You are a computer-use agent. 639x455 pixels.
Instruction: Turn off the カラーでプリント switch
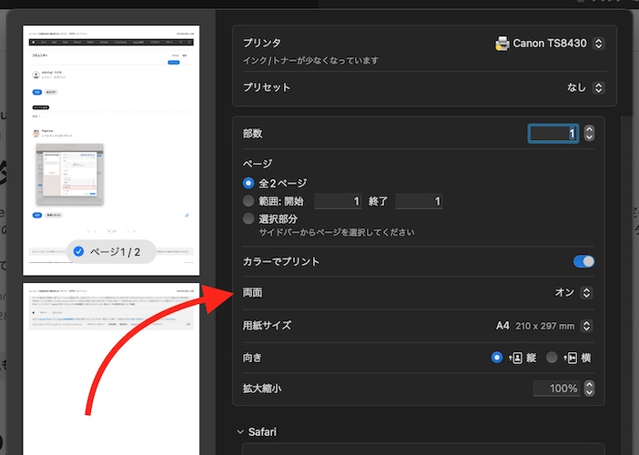[583, 262]
